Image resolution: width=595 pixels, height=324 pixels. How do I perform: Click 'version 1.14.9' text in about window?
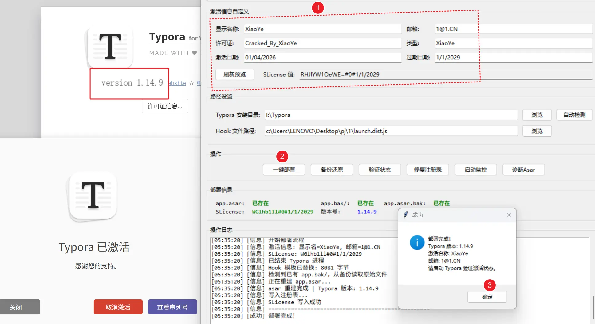coord(132,83)
